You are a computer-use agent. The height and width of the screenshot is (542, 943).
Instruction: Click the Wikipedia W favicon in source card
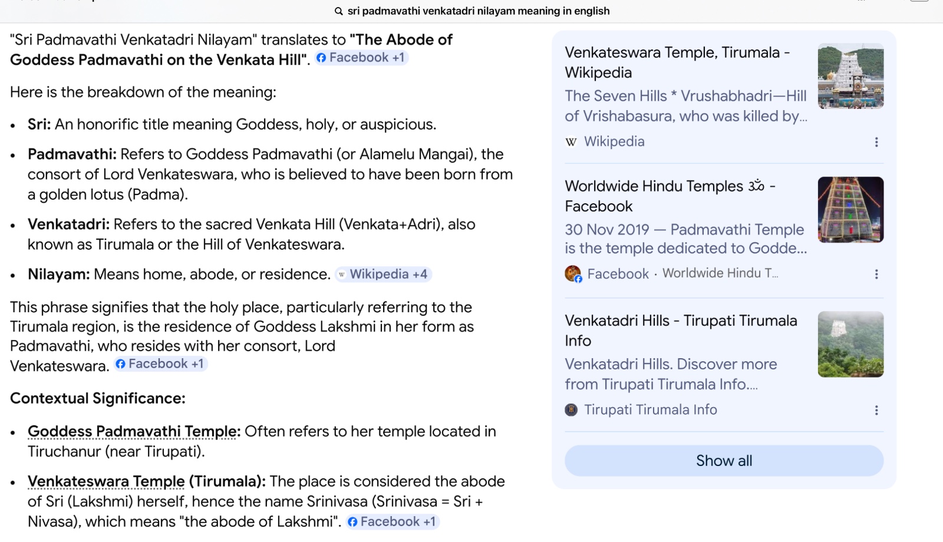(x=571, y=141)
